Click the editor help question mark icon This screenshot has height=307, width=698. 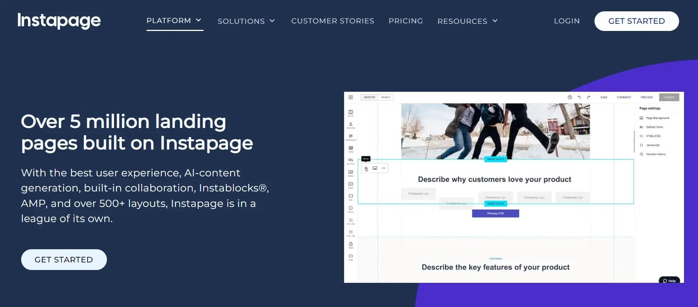[x=570, y=97]
